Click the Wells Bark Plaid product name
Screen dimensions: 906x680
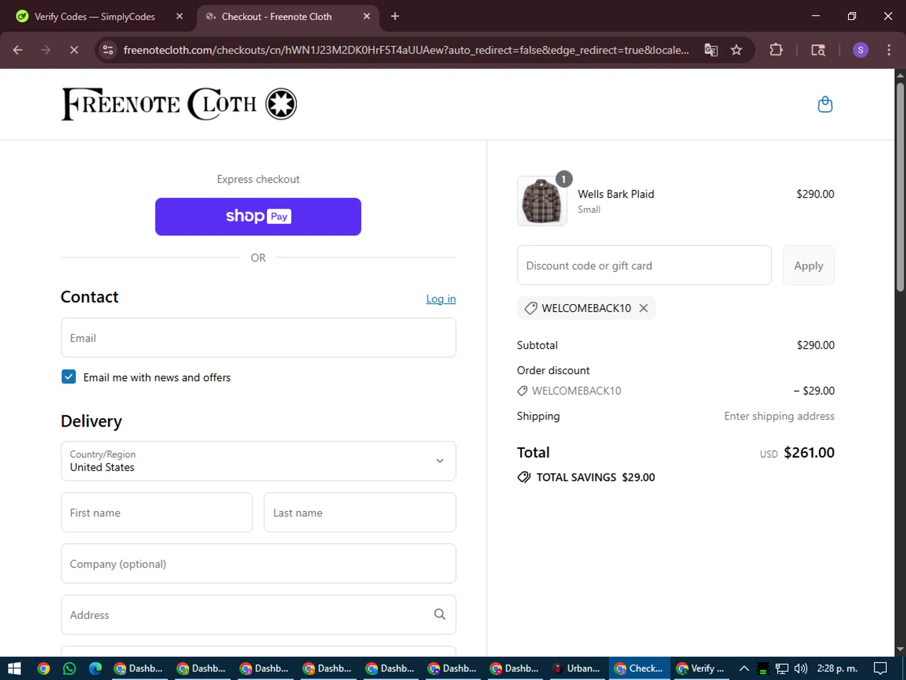615,194
